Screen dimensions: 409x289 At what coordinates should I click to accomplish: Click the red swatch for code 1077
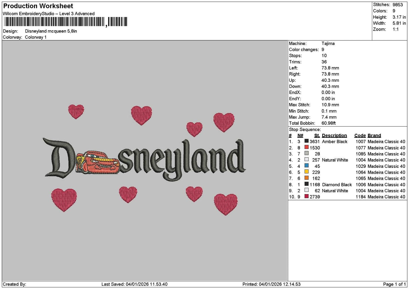(307, 147)
